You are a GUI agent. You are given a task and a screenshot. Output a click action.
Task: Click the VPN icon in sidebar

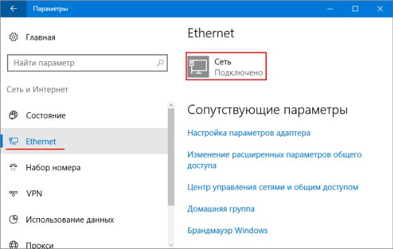click(13, 193)
